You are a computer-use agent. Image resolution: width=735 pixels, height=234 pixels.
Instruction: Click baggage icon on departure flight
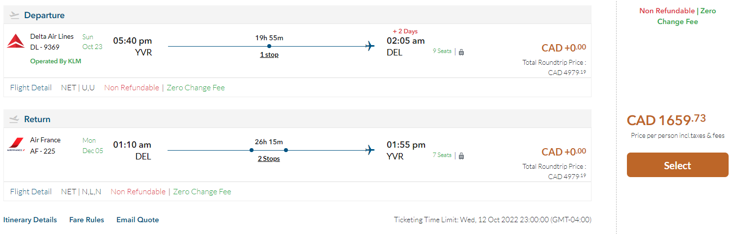pos(461,52)
